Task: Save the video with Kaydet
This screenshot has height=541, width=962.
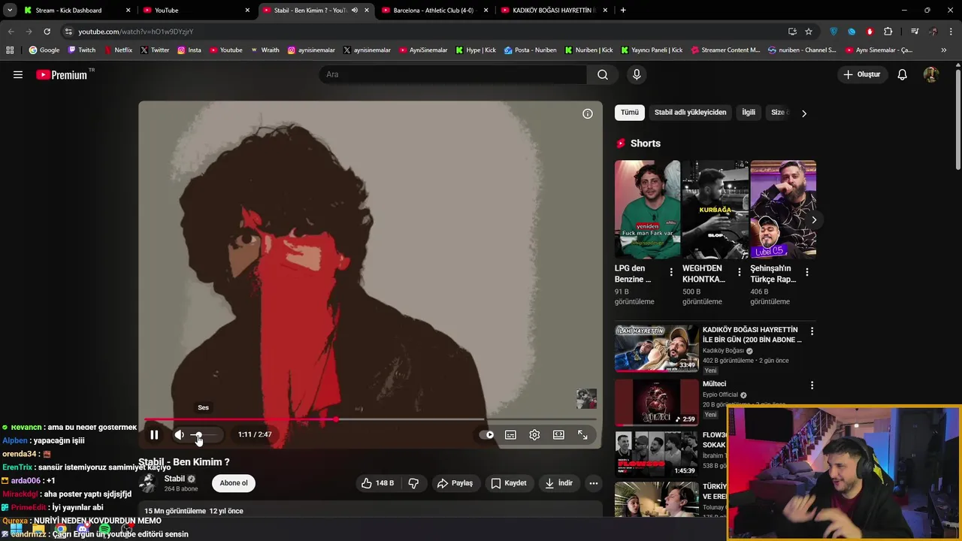Action: point(509,483)
